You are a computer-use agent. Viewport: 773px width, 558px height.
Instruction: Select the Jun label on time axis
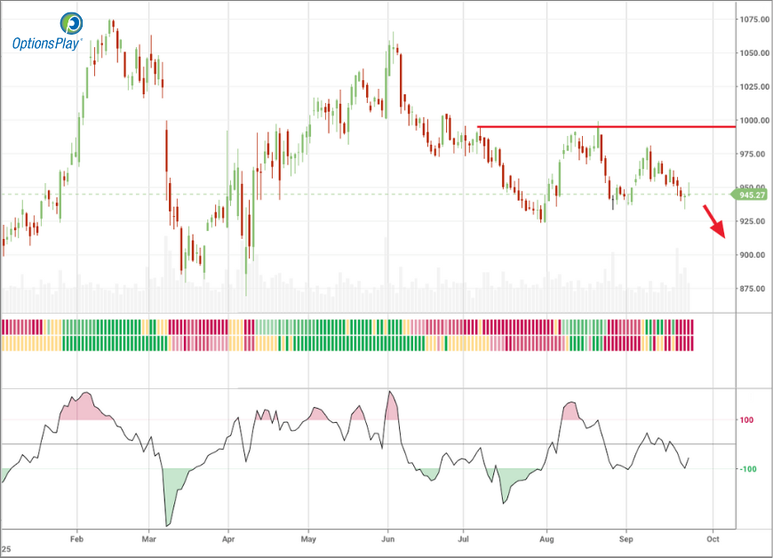tap(388, 539)
